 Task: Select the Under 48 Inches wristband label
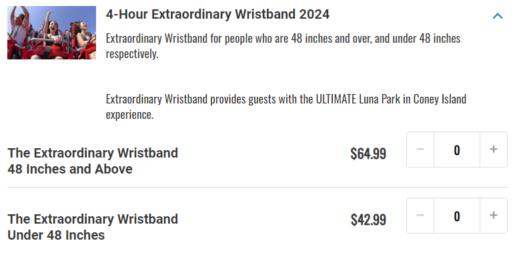pos(93,227)
